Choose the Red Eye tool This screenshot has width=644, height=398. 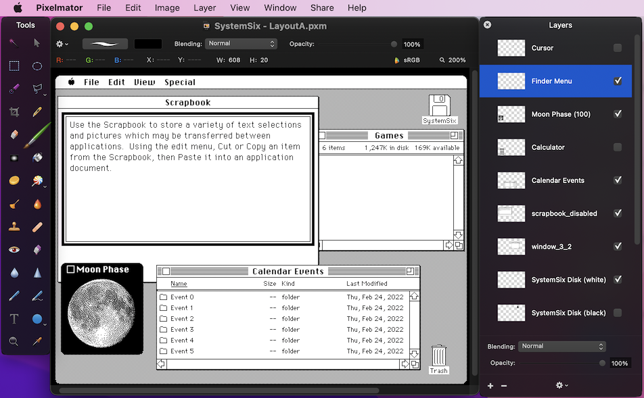[x=14, y=249]
